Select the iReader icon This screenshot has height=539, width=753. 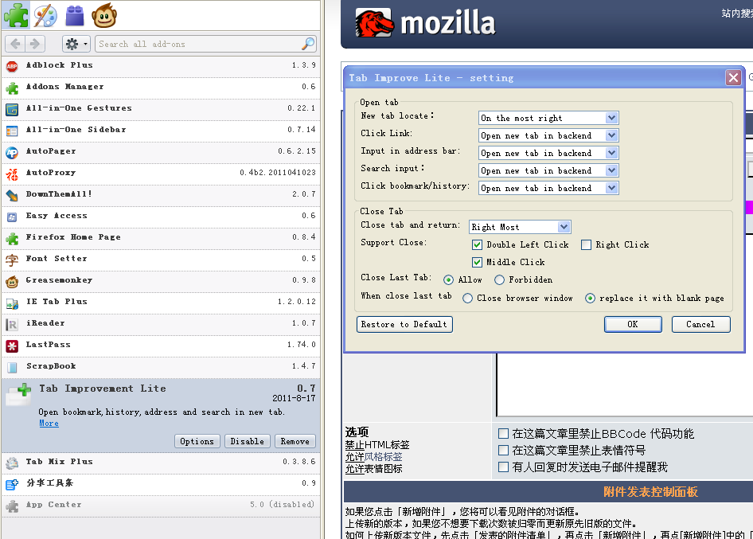point(12,325)
